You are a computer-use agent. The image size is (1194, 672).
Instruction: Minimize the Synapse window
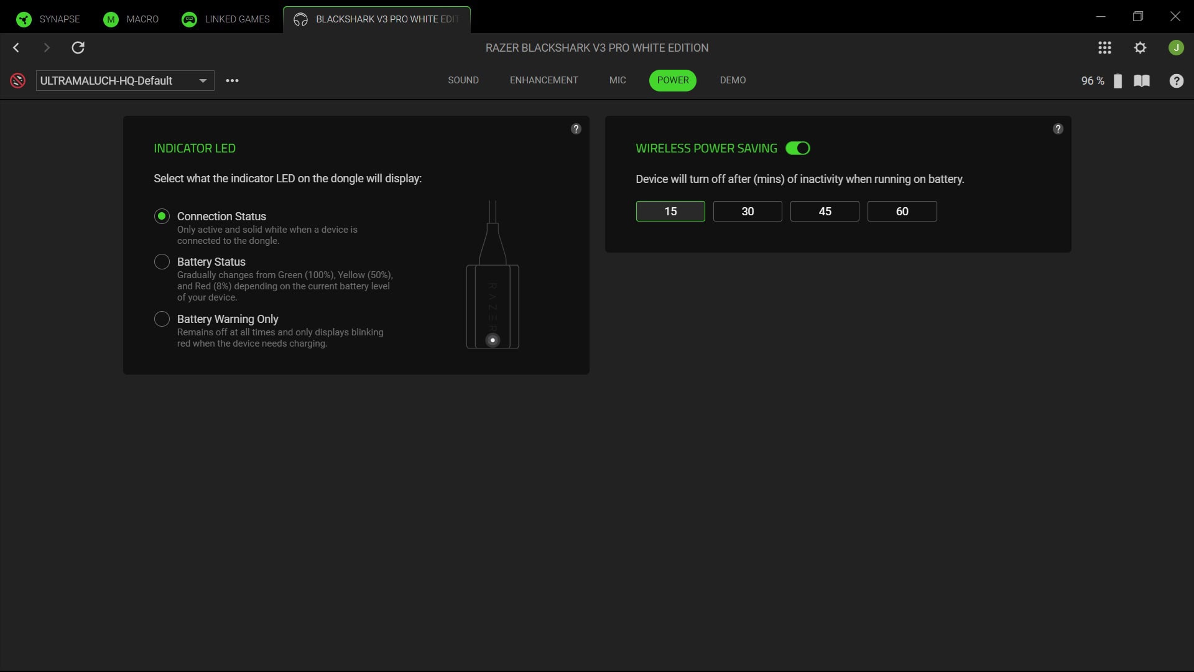tap(1101, 16)
